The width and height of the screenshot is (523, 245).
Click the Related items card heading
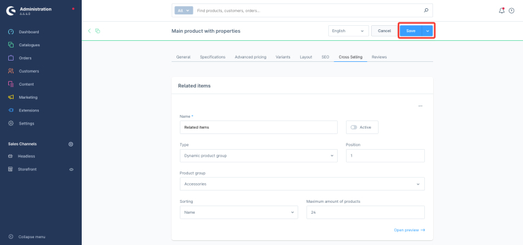coord(194,86)
